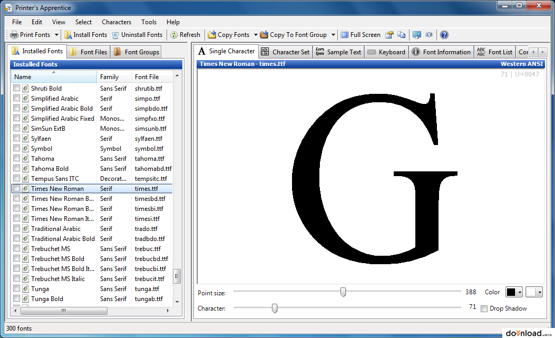Open the File menu
Screen dimensions: 555x338
tap(17, 22)
